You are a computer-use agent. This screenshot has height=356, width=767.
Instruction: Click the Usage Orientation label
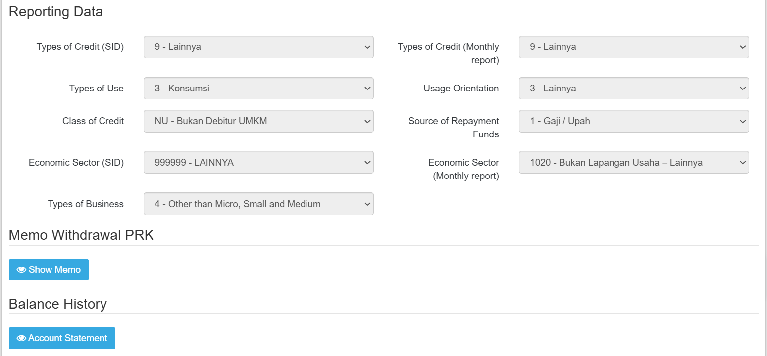(x=461, y=89)
